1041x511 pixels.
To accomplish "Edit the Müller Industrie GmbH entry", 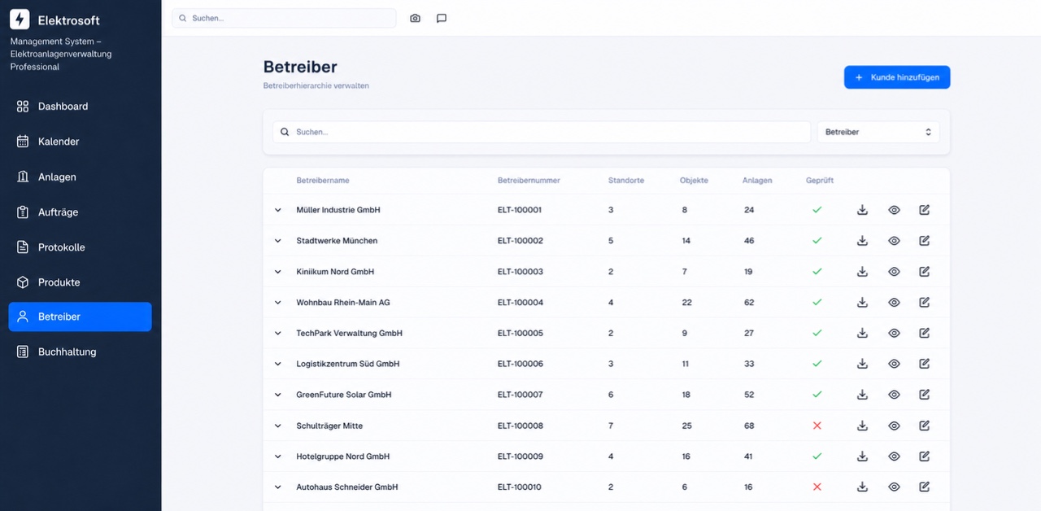I will pos(924,210).
